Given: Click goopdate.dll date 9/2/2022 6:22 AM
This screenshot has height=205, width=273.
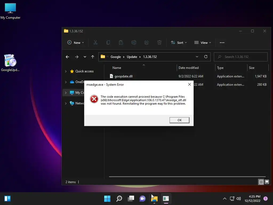Looking at the screenshot, I should (x=191, y=76).
